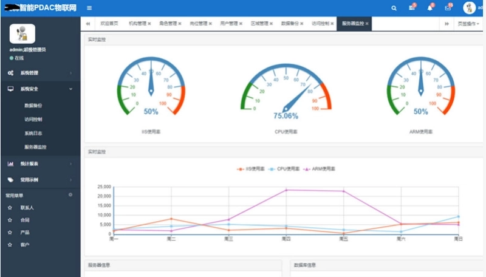486x277 pixels.
Task: Switch to the 欢迎首页 tab
Action: 109,24
